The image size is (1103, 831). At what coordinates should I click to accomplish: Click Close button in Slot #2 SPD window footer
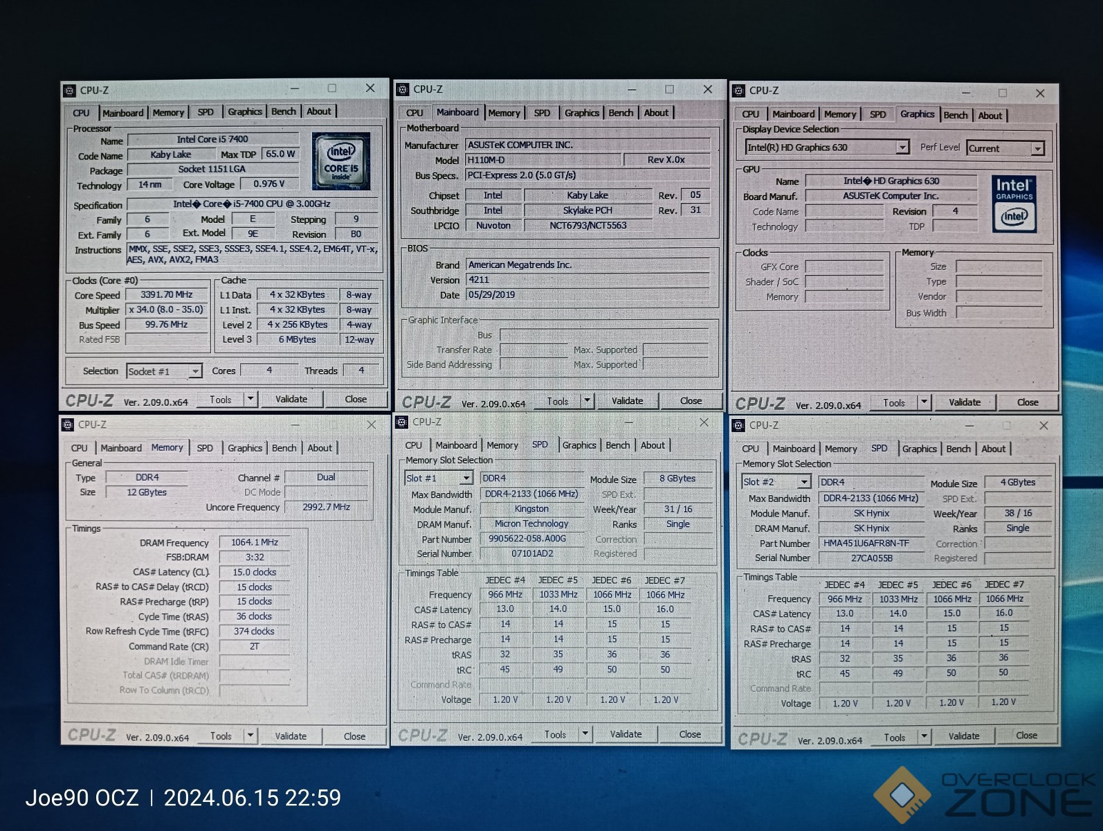[x=1026, y=735]
